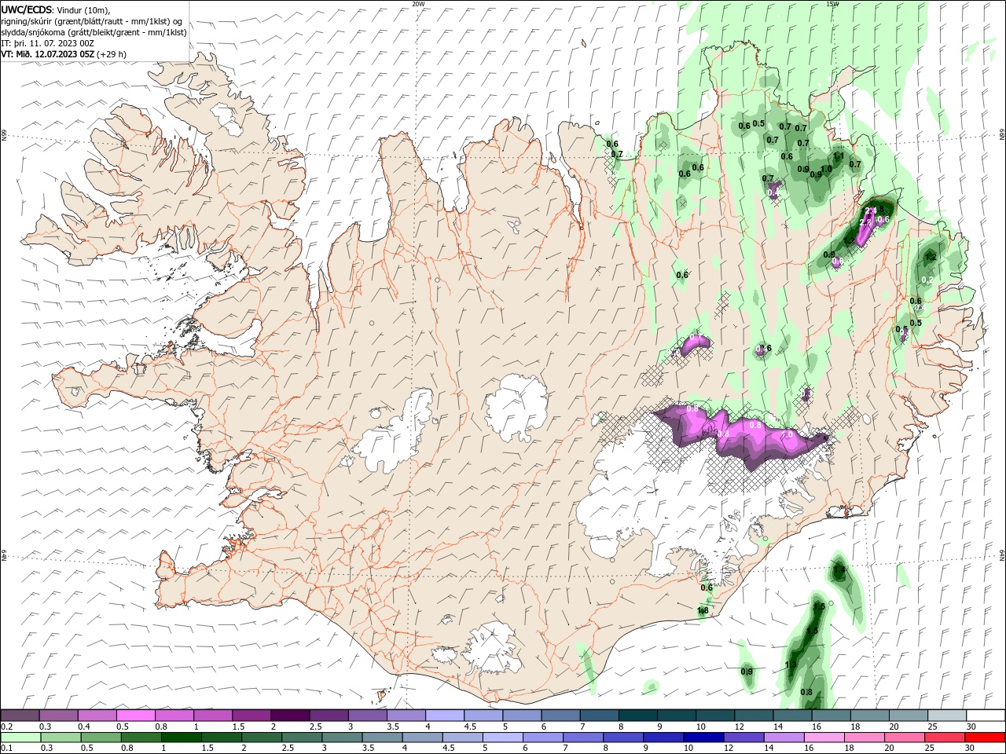Select the 0.8–1 magenta swatch in upper snow legend

pyautogui.click(x=174, y=716)
